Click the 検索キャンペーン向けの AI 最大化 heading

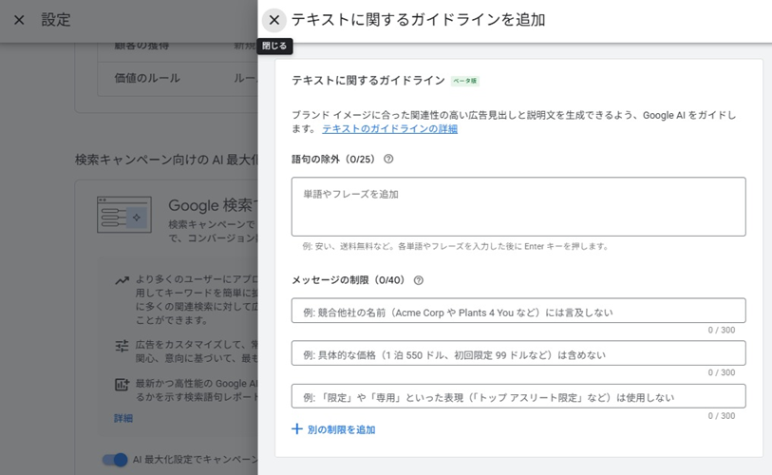coord(166,160)
